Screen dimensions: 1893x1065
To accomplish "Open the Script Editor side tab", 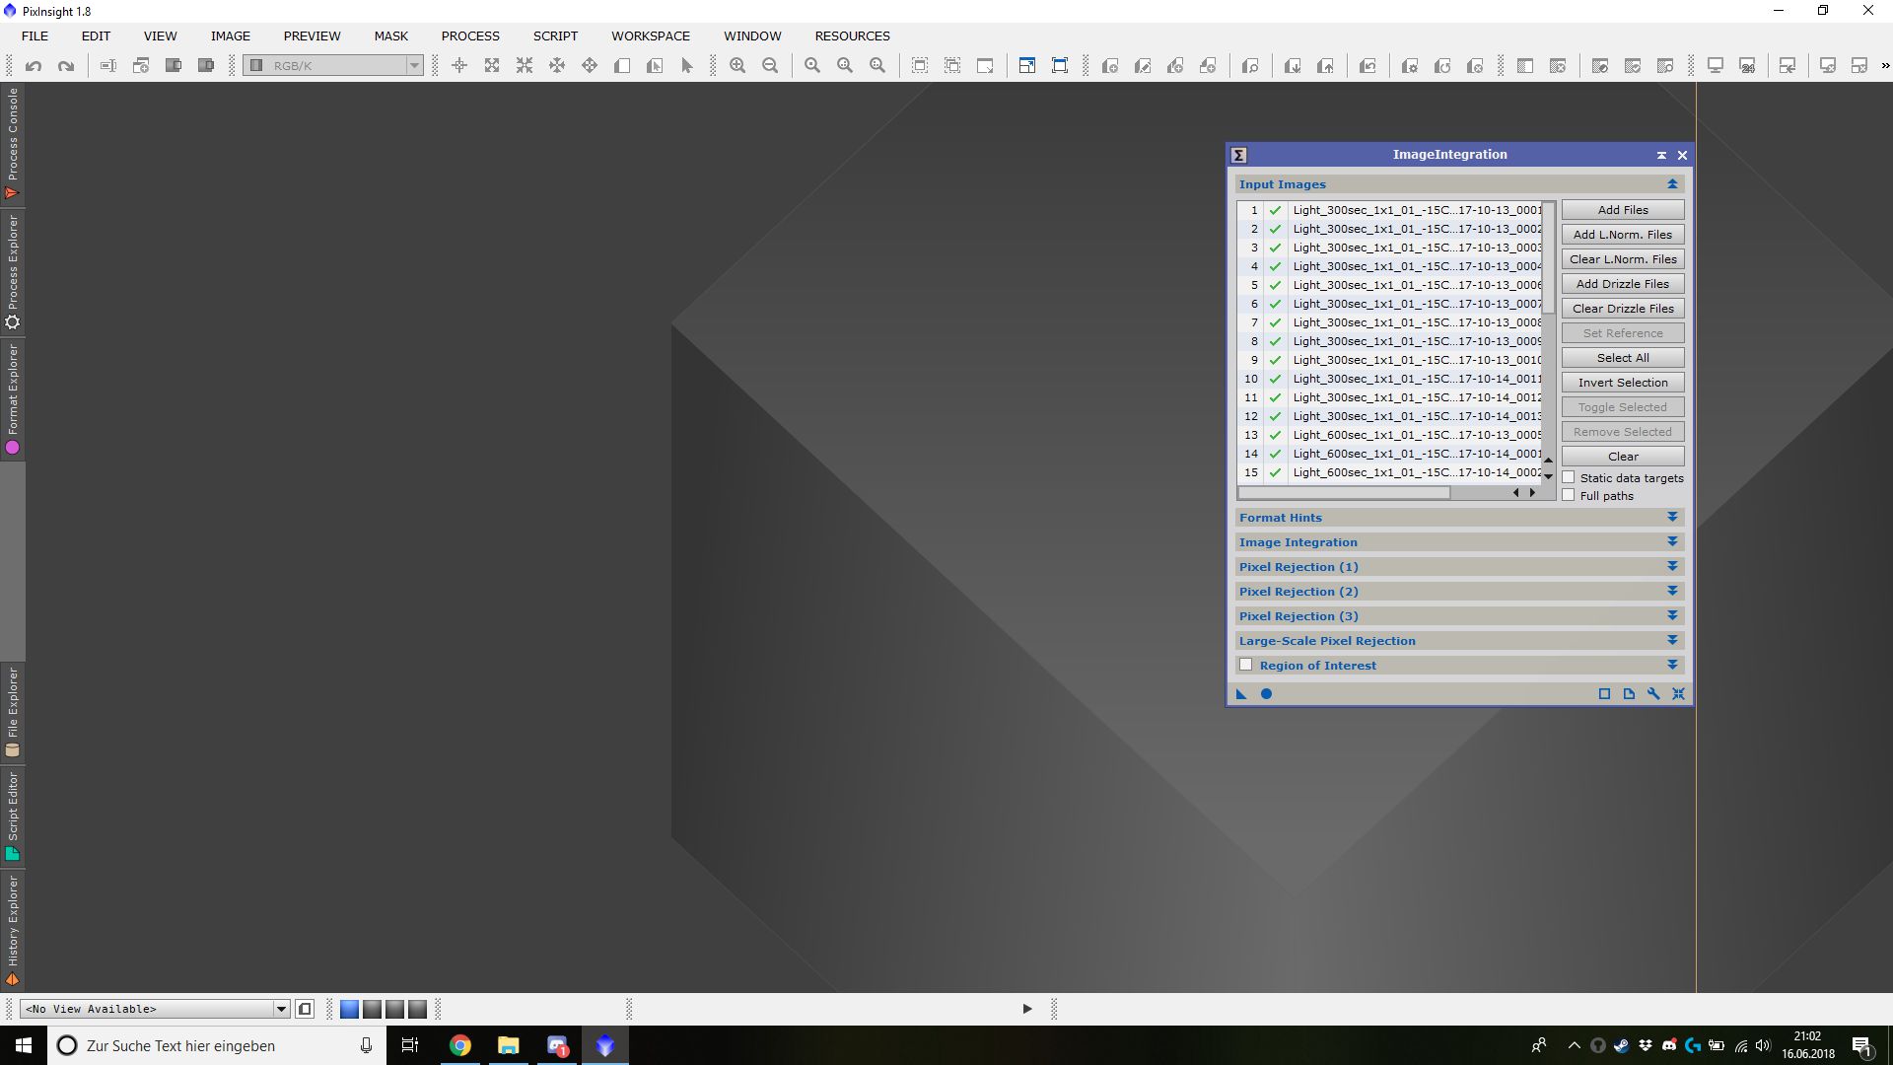I will [12, 816].
